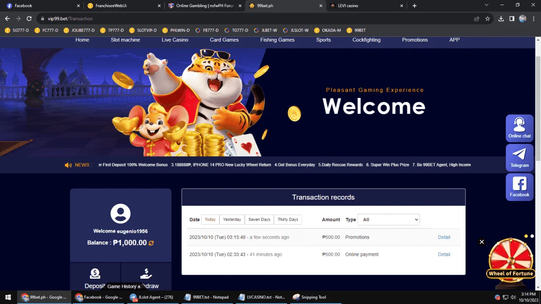The image size is (541, 304).
Task: Open the Sports menu
Action: coord(323,40)
